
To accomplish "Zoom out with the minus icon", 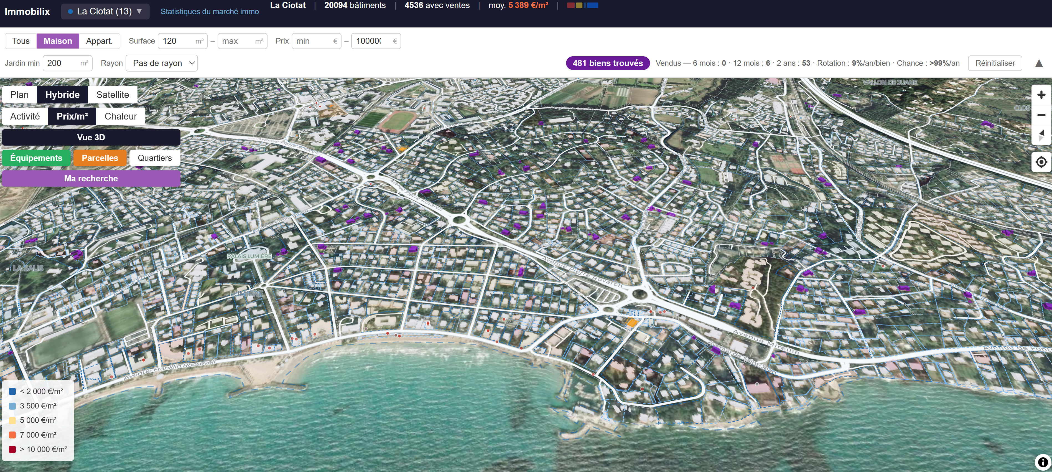I will (x=1041, y=115).
